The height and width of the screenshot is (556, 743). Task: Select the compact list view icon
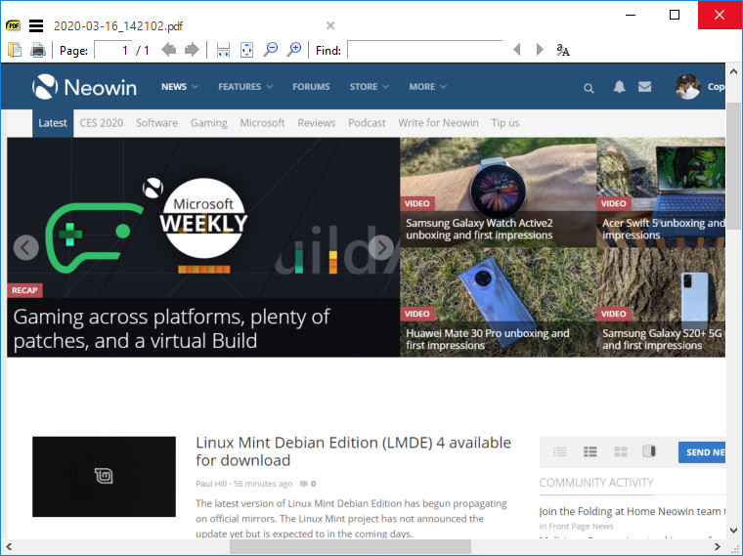click(560, 451)
